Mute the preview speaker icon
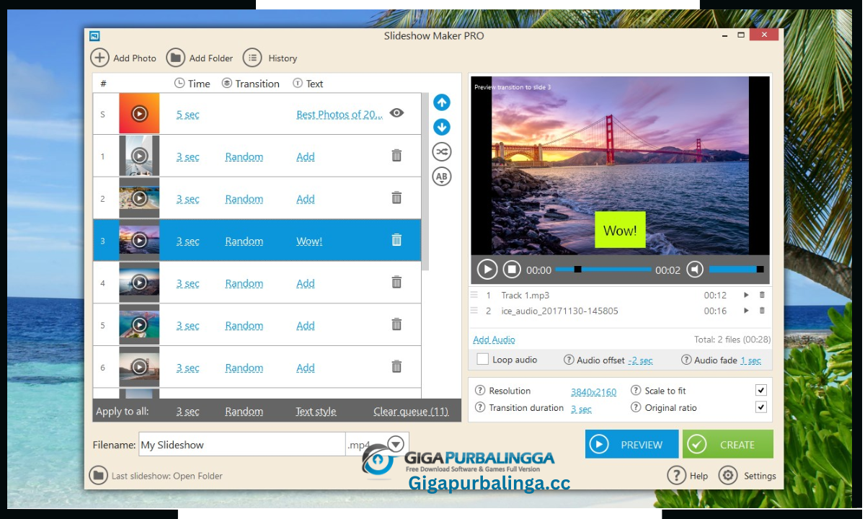865x519 pixels. [695, 270]
